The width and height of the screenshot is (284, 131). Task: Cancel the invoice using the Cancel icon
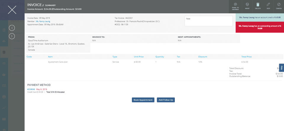279,6
